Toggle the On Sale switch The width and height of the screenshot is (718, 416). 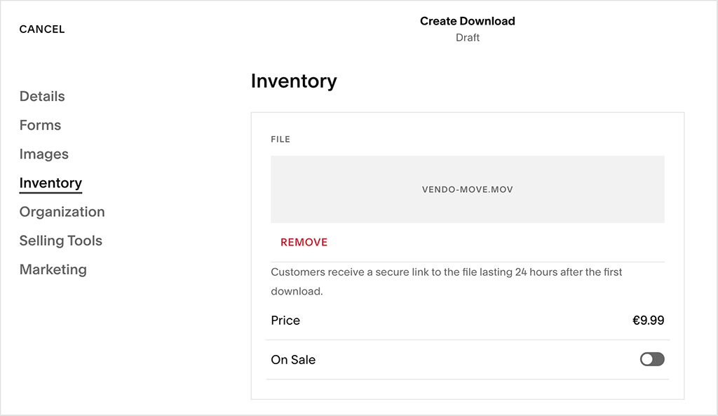pyautogui.click(x=651, y=358)
